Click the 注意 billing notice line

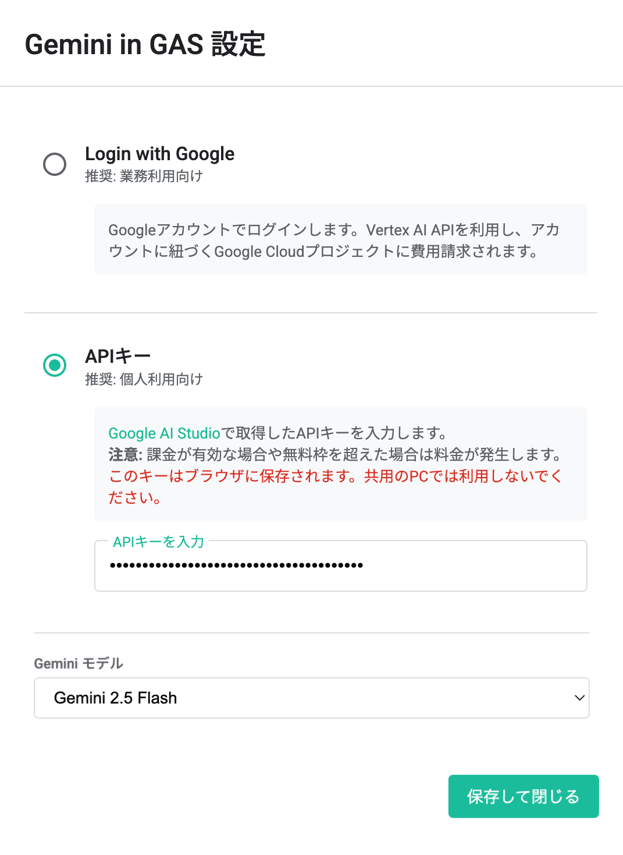pyautogui.click(x=335, y=454)
